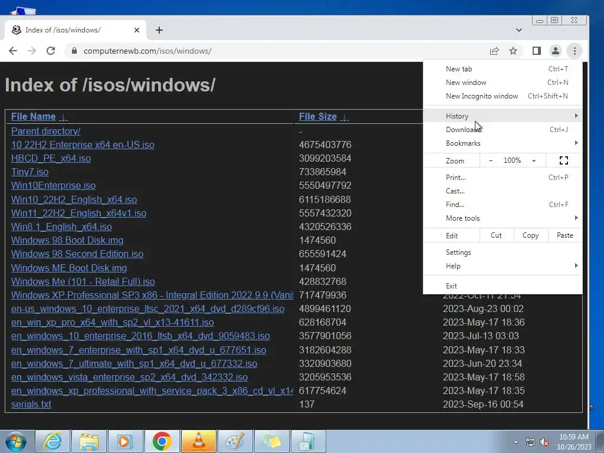
Task: Select New tab menu entry
Action: click(503, 69)
